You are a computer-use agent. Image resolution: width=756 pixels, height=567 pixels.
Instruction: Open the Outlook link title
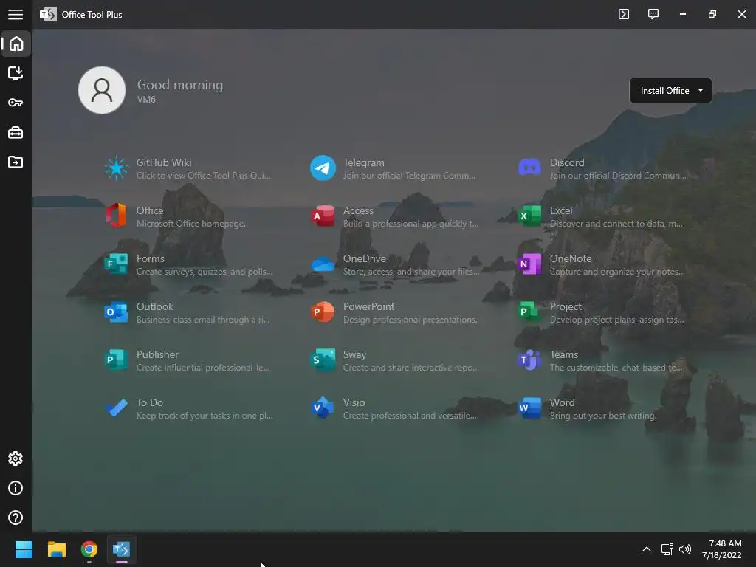tap(155, 306)
